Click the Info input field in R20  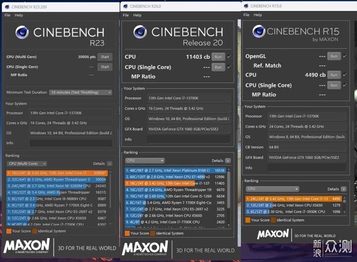[x=189, y=139]
